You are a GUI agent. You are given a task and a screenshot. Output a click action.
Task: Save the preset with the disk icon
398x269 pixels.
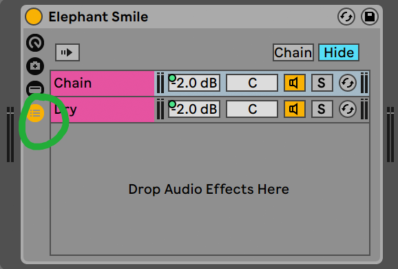point(370,17)
